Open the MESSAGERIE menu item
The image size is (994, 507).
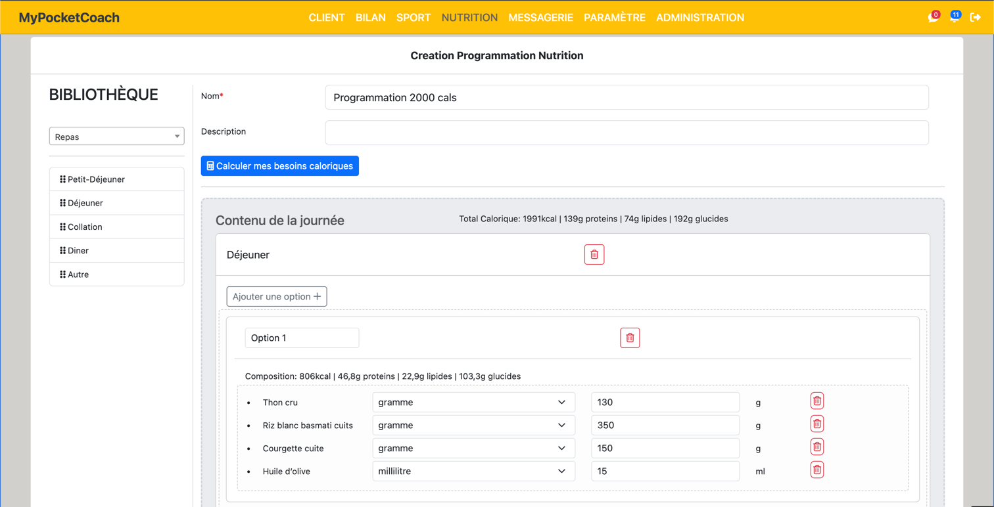point(540,18)
